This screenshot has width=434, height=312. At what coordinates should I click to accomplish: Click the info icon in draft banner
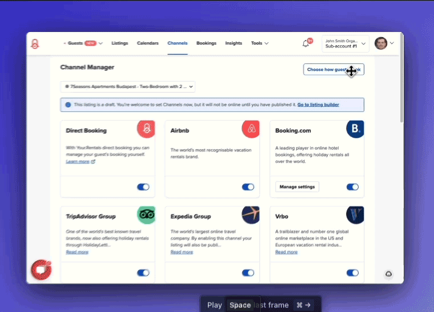click(x=68, y=105)
